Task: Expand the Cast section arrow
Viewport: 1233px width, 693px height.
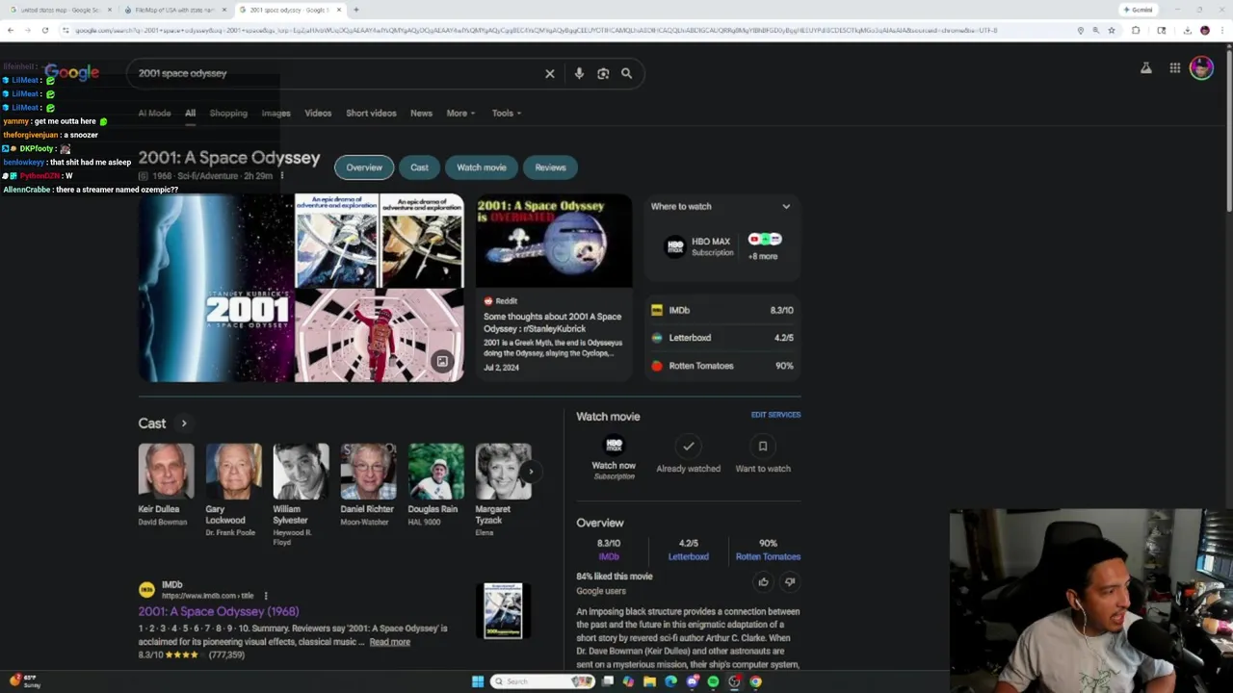Action: [183, 423]
